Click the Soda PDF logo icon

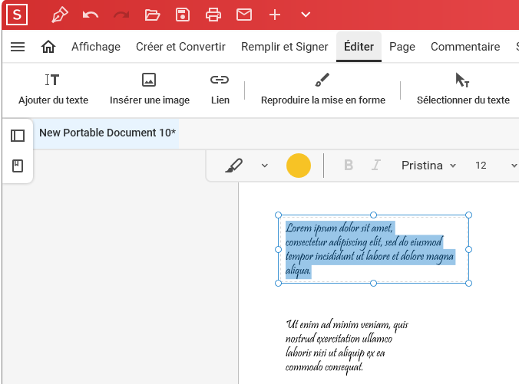pos(17,15)
